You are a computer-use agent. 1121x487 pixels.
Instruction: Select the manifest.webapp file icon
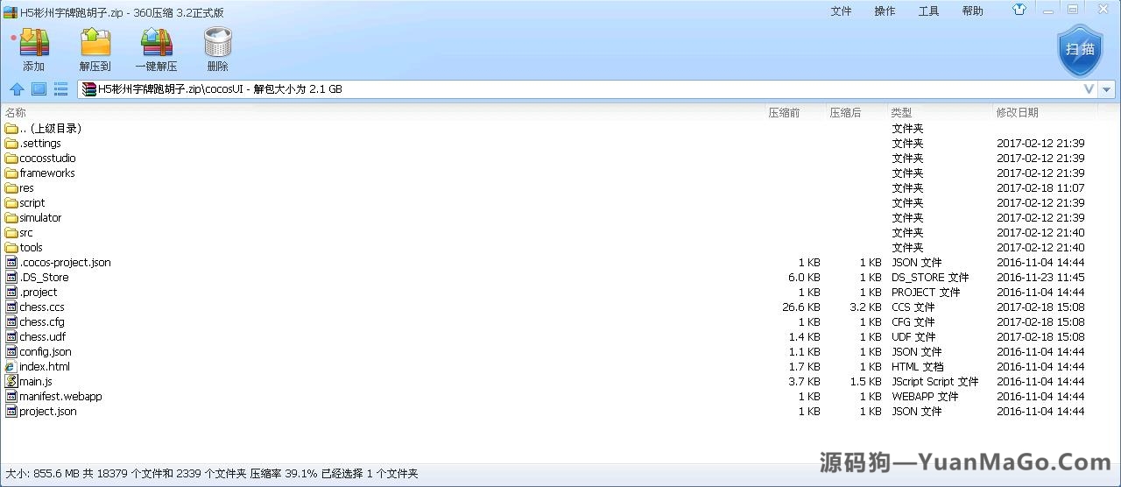[11, 396]
